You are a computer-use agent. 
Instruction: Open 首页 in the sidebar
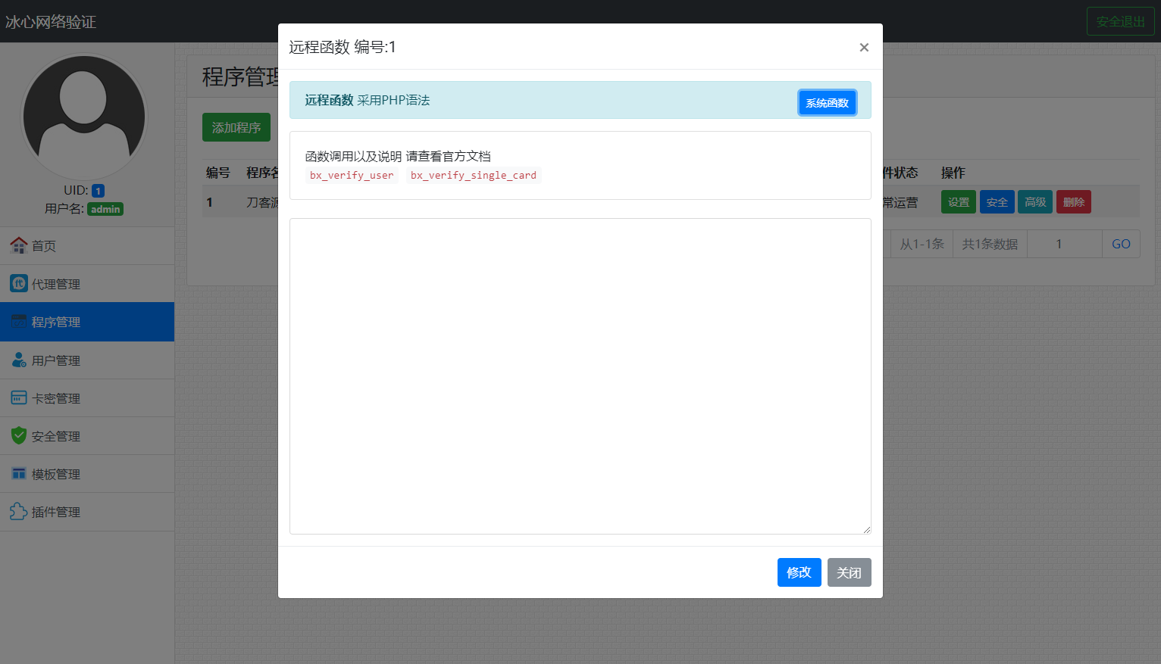87,245
